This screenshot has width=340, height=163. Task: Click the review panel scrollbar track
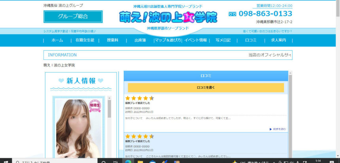[290, 117]
